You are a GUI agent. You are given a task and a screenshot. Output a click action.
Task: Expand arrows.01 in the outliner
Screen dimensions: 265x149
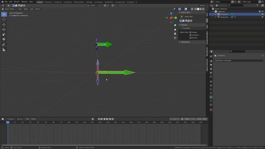(x=216, y=14)
